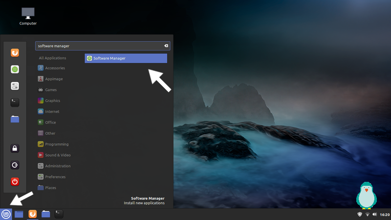Click the penguin mascot on the desktop
Screen dimensions: 391x220
[366, 196]
